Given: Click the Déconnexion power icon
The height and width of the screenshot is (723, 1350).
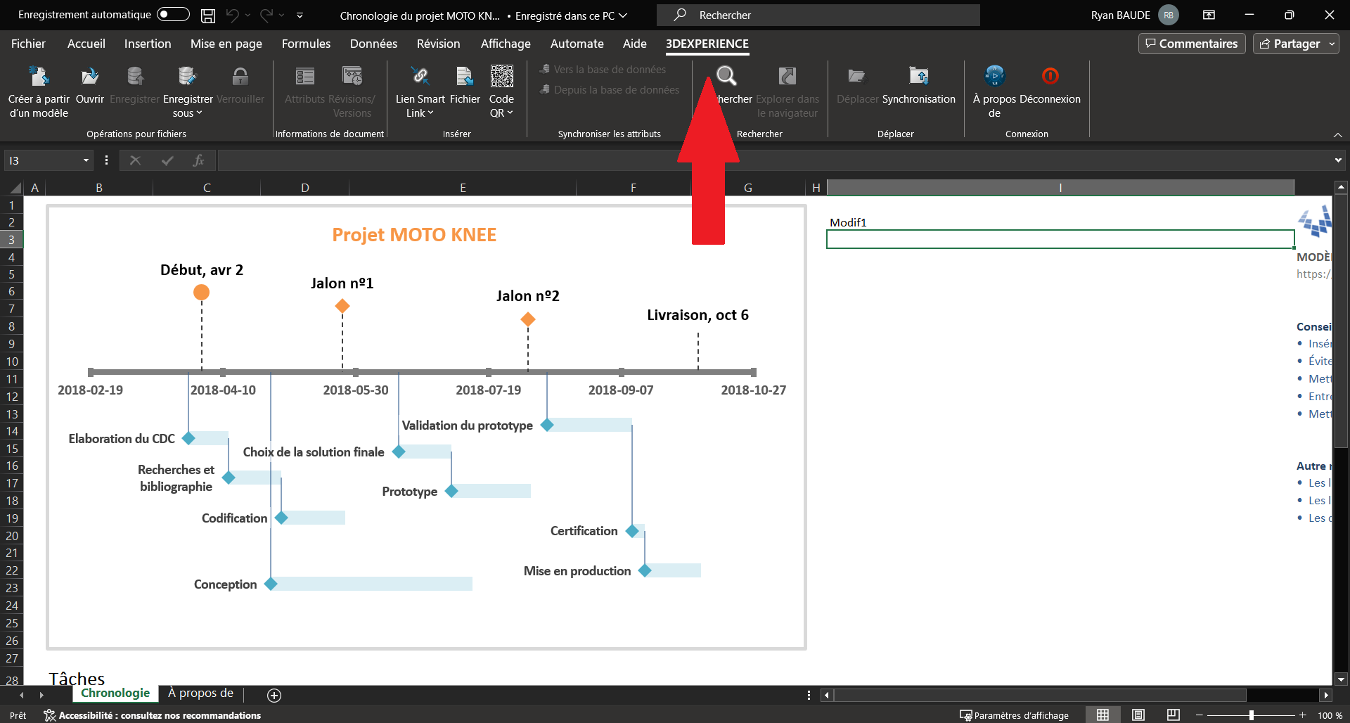Looking at the screenshot, I should click(x=1050, y=76).
